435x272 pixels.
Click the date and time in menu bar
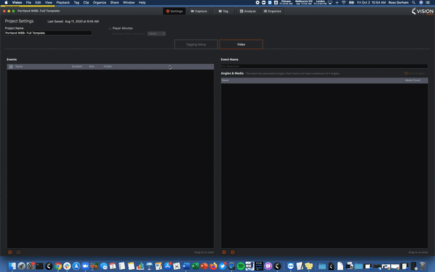click(371, 2)
